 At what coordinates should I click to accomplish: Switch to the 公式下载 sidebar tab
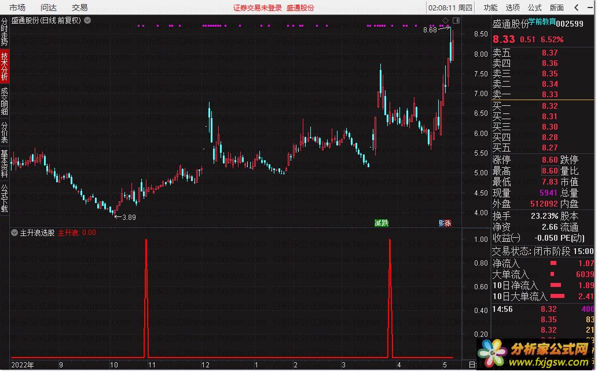pos(5,198)
